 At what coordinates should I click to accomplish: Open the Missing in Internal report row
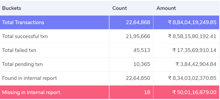pos(110,92)
